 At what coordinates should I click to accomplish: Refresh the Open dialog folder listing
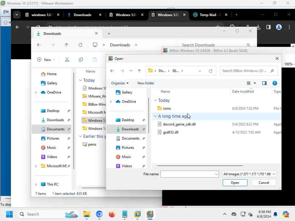(211, 71)
